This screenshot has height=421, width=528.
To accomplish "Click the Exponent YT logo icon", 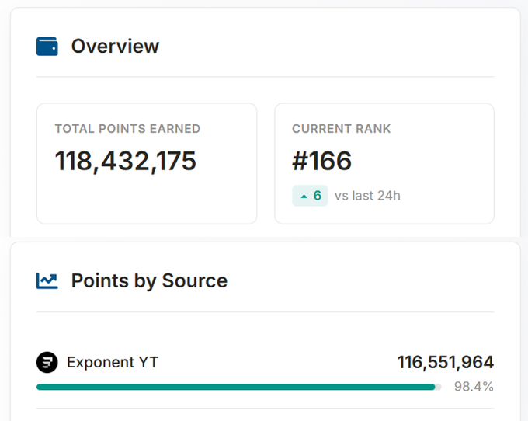I will [47, 363].
